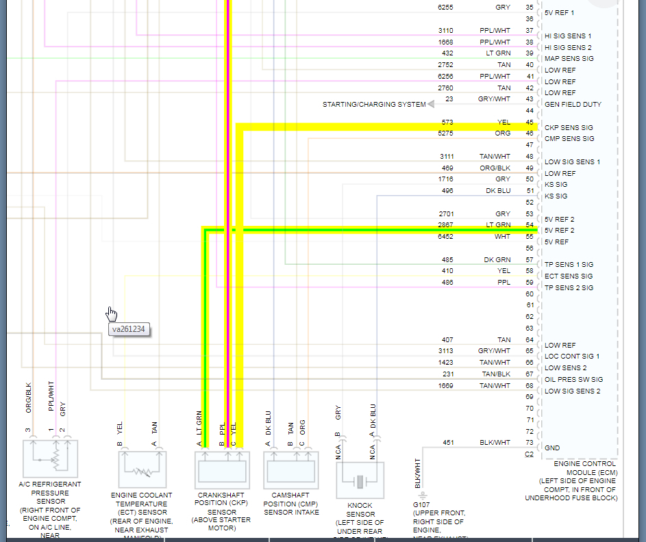Click the DK GRN wire color at pin 57
The image size is (646, 542).
pyautogui.click(x=497, y=259)
